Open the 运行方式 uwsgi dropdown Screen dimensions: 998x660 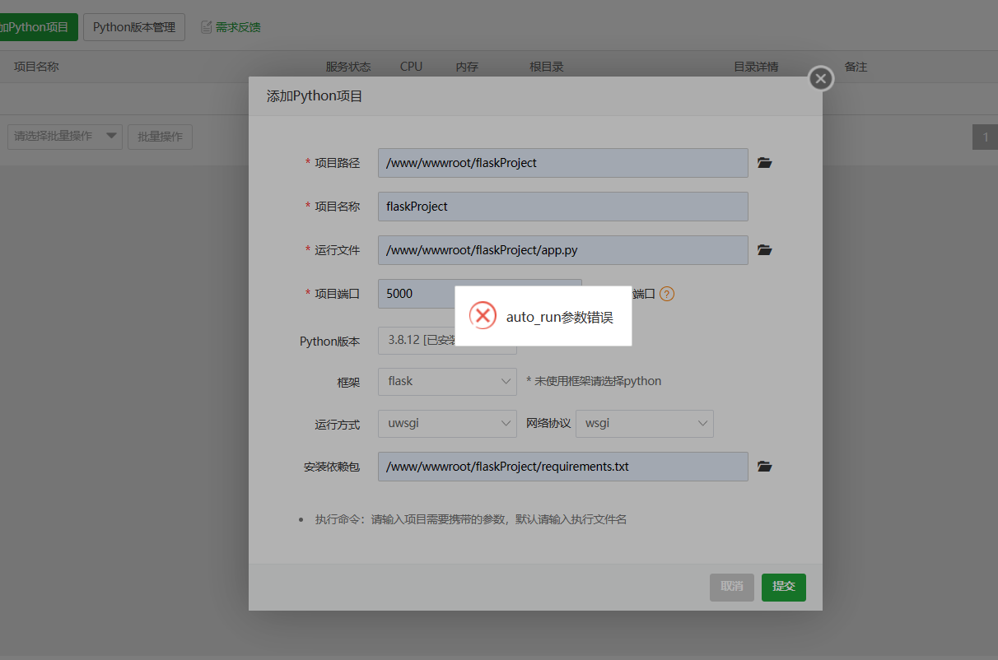447,424
